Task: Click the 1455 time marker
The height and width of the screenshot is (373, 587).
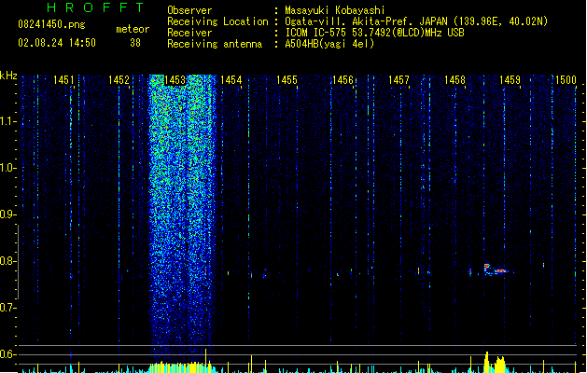Action: coord(287,80)
